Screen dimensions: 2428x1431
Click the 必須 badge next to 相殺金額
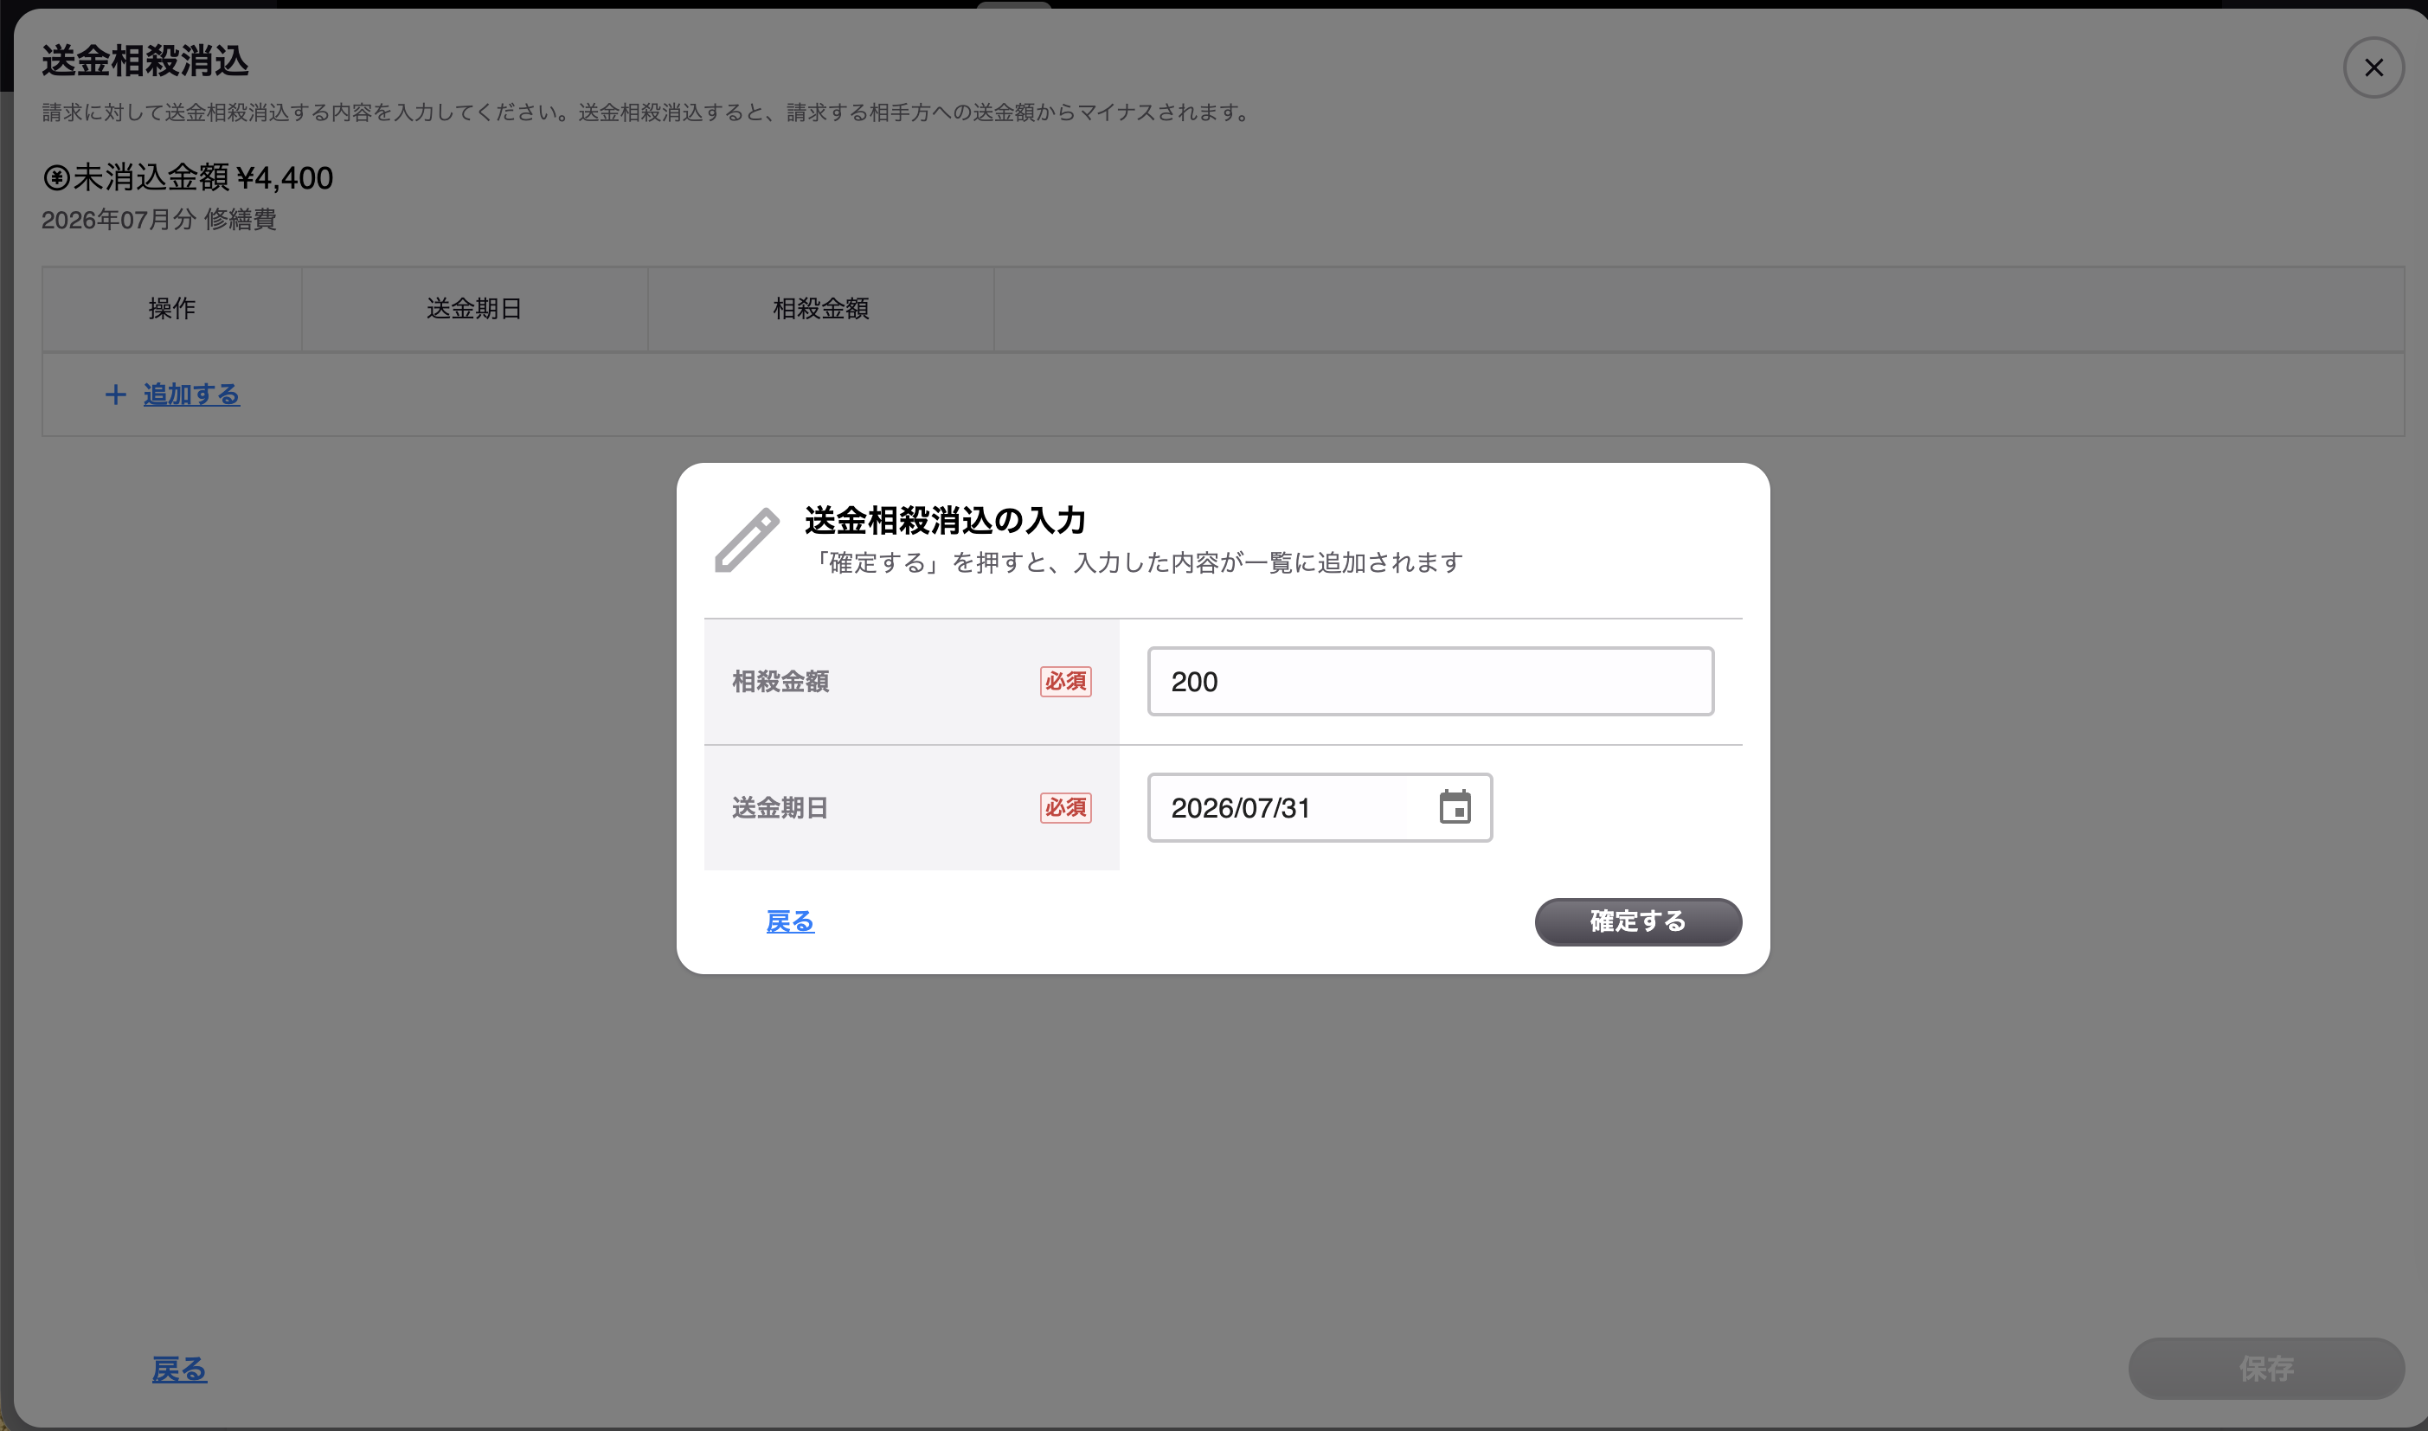1065,682
